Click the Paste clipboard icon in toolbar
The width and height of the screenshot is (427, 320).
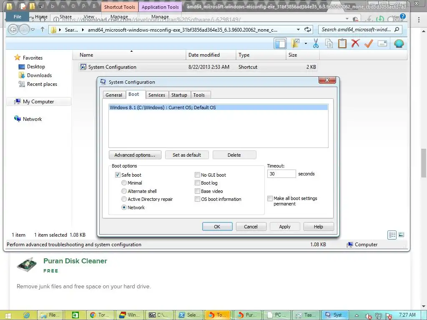(x=342, y=43)
